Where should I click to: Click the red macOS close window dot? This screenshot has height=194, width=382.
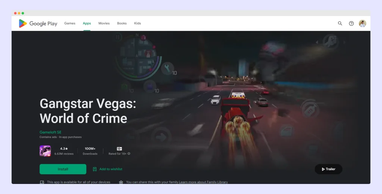coord(15,13)
